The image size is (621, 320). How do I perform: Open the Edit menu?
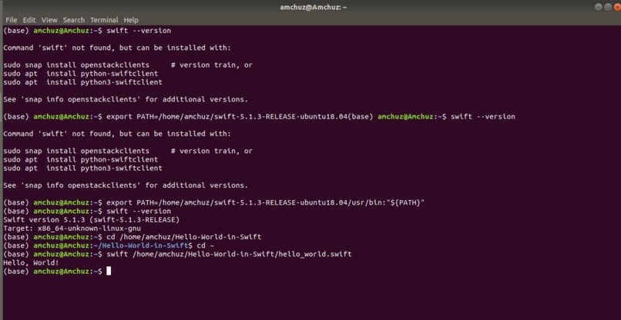click(29, 20)
